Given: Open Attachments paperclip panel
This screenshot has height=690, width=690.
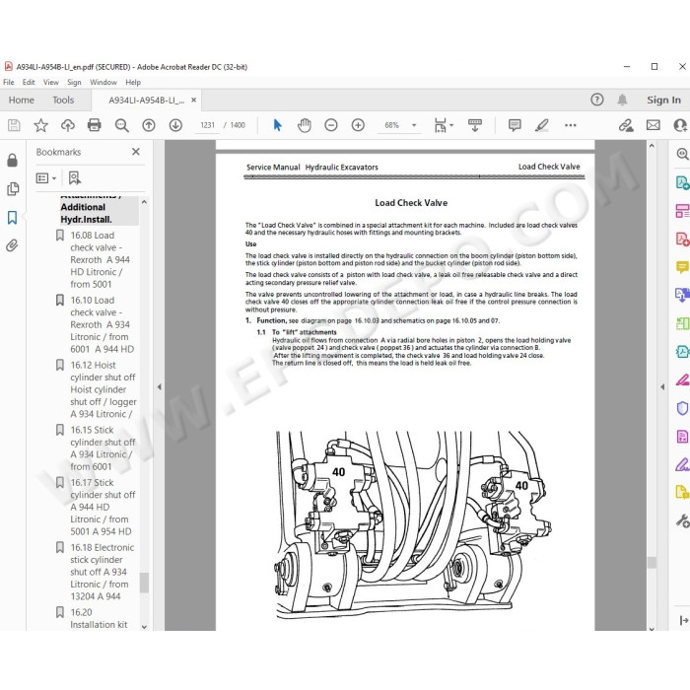Looking at the screenshot, I should tap(12, 245).
